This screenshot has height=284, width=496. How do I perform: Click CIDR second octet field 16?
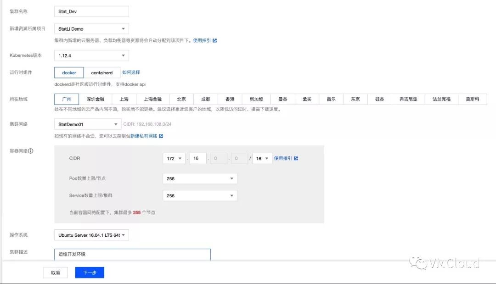coord(197,159)
